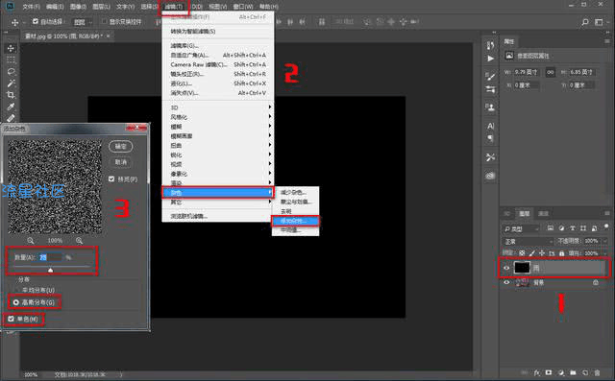Select the Move tool in left toolbar
This screenshot has width=615, height=381.
[x=11, y=48]
